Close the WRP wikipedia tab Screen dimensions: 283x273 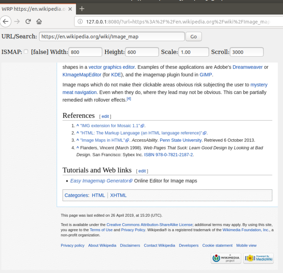click(x=70, y=9)
